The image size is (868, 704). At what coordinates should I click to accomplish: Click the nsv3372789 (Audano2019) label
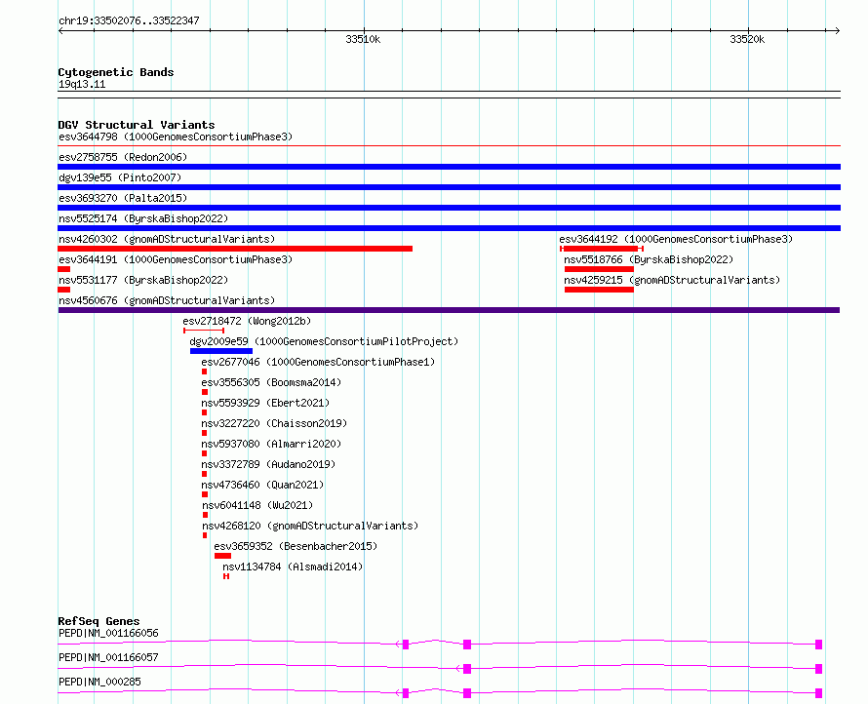[x=268, y=464]
